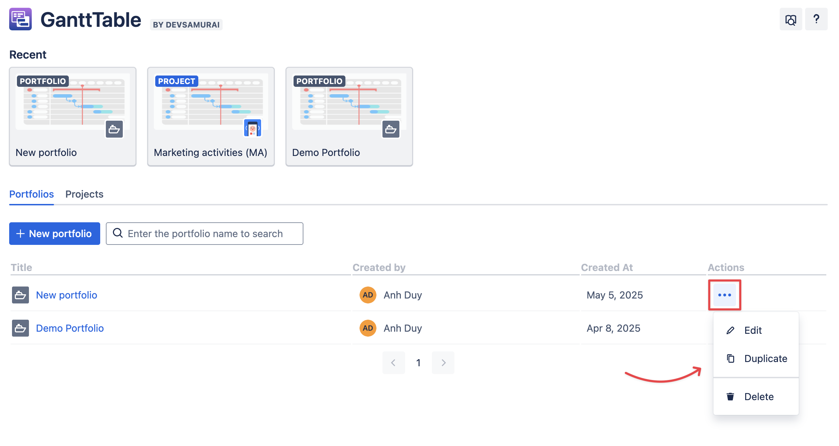Viewport: 839px width, 446px height.
Task: Click the GanttTable app logo icon
Action: (x=20, y=19)
